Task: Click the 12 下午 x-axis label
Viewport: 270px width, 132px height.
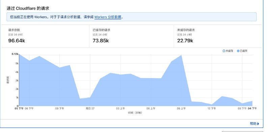Action: click(x=212, y=108)
